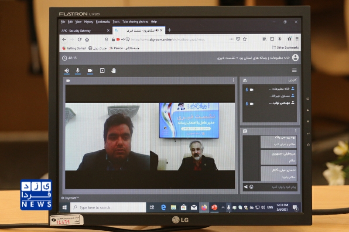349x232 pixels.
Task: Open the chat panel three-dot options
Action: pyautogui.click(x=296, y=131)
